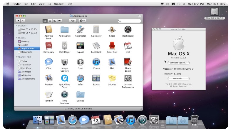Select System Preferences icon in Applications window

click(128, 78)
